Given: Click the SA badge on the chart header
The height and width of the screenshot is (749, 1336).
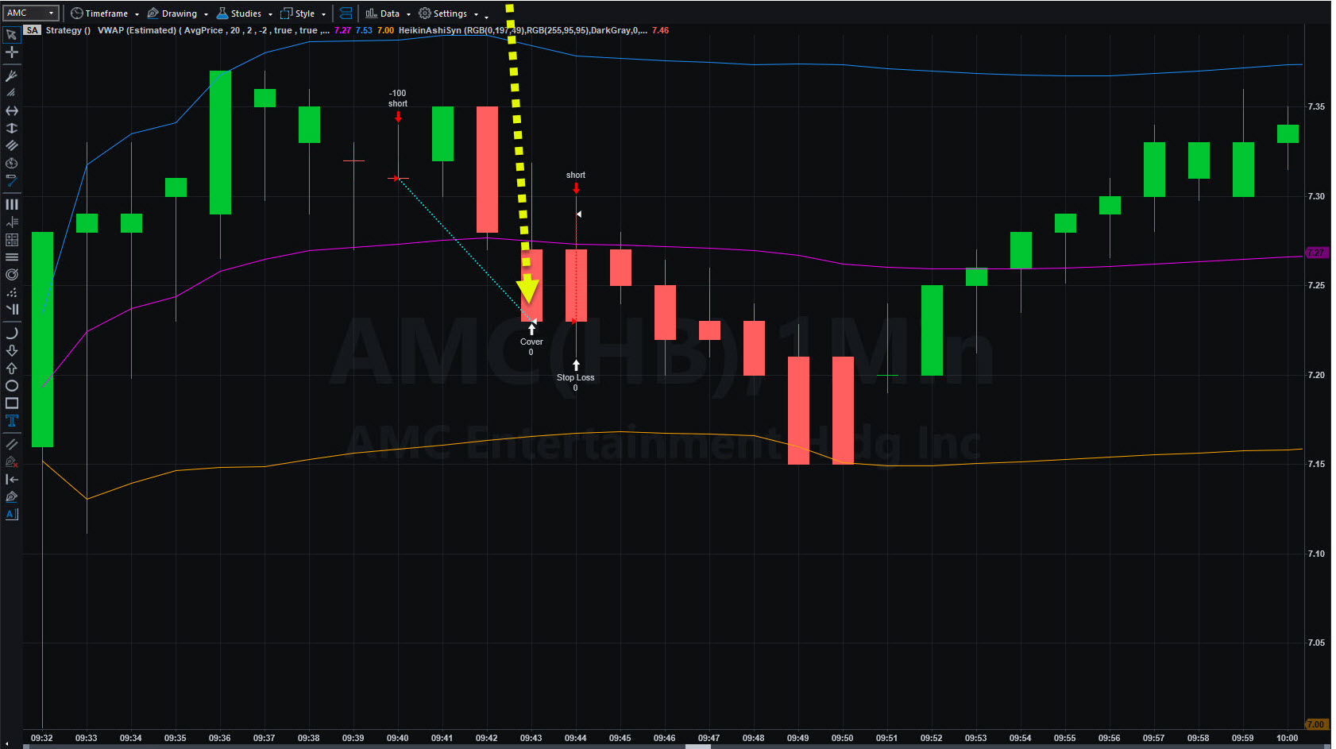Looking at the screenshot, I should (32, 30).
